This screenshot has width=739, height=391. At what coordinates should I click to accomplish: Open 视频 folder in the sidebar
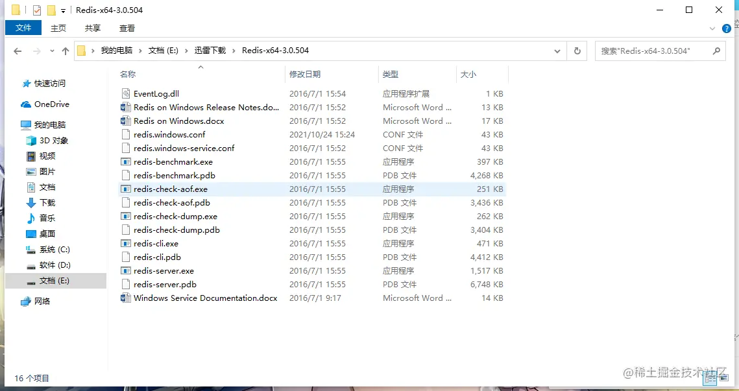(41, 156)
